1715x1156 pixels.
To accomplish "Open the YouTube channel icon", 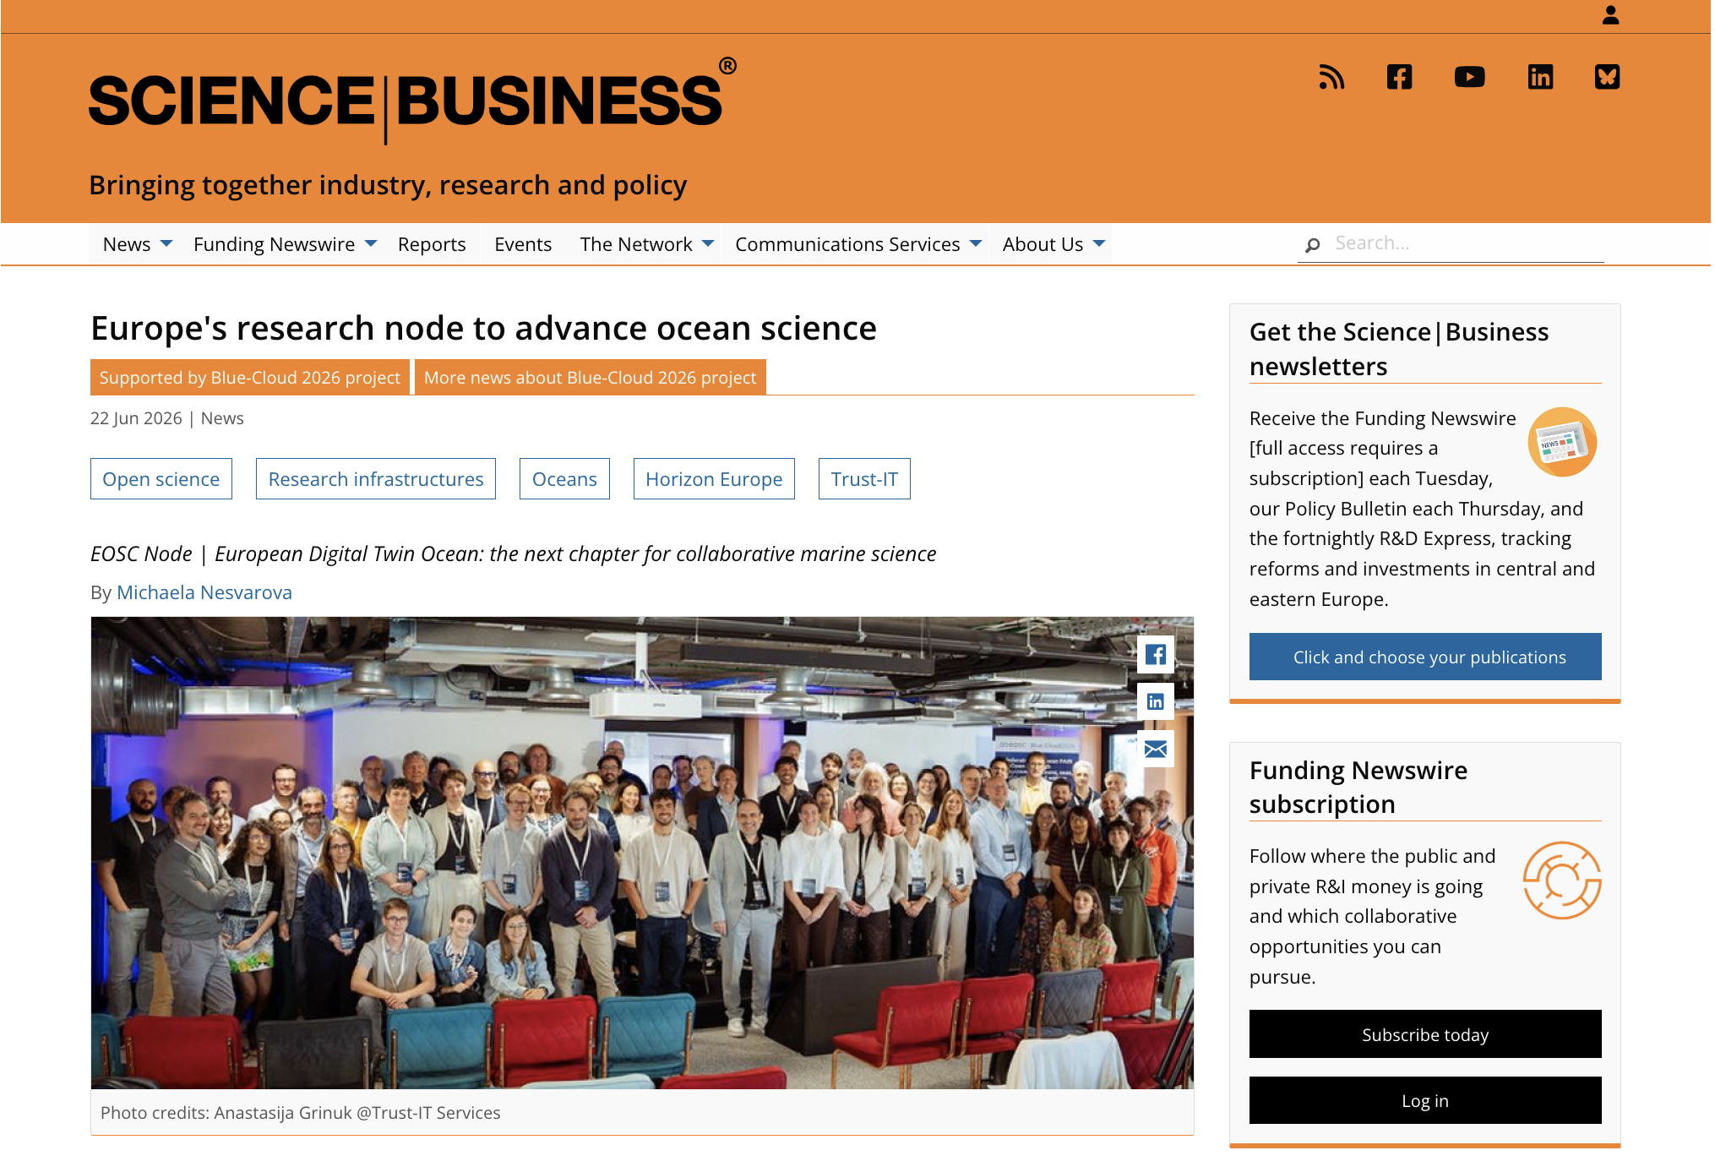I will 1469,77.
